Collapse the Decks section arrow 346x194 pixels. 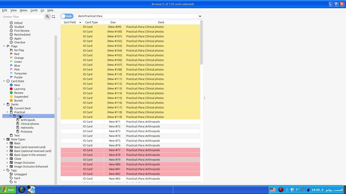pos(4,105)
